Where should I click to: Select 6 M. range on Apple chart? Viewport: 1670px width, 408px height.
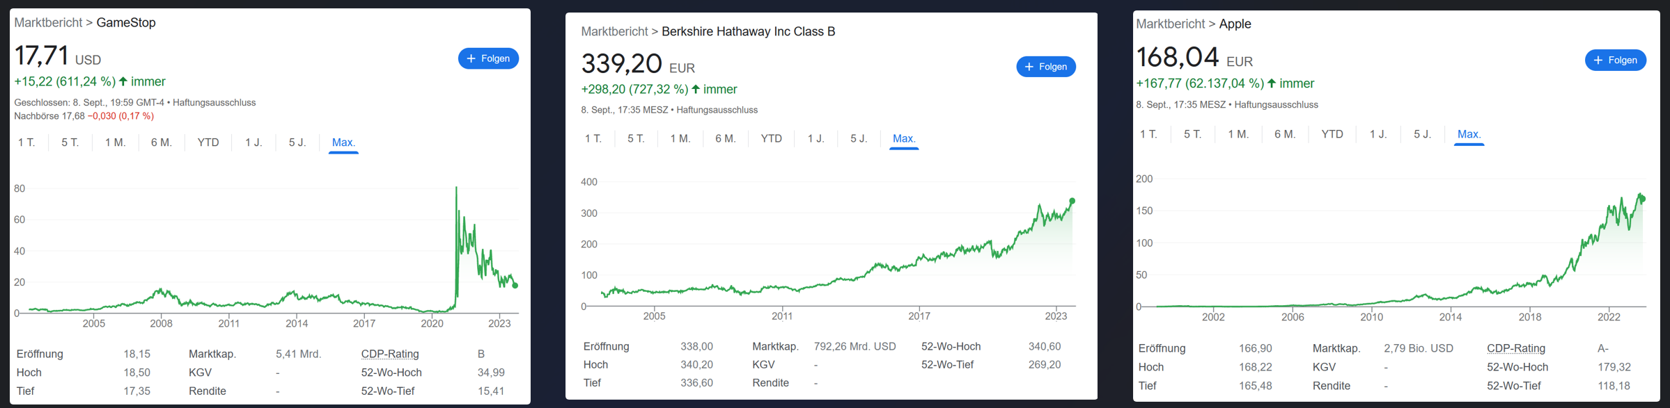(1284, 134)
